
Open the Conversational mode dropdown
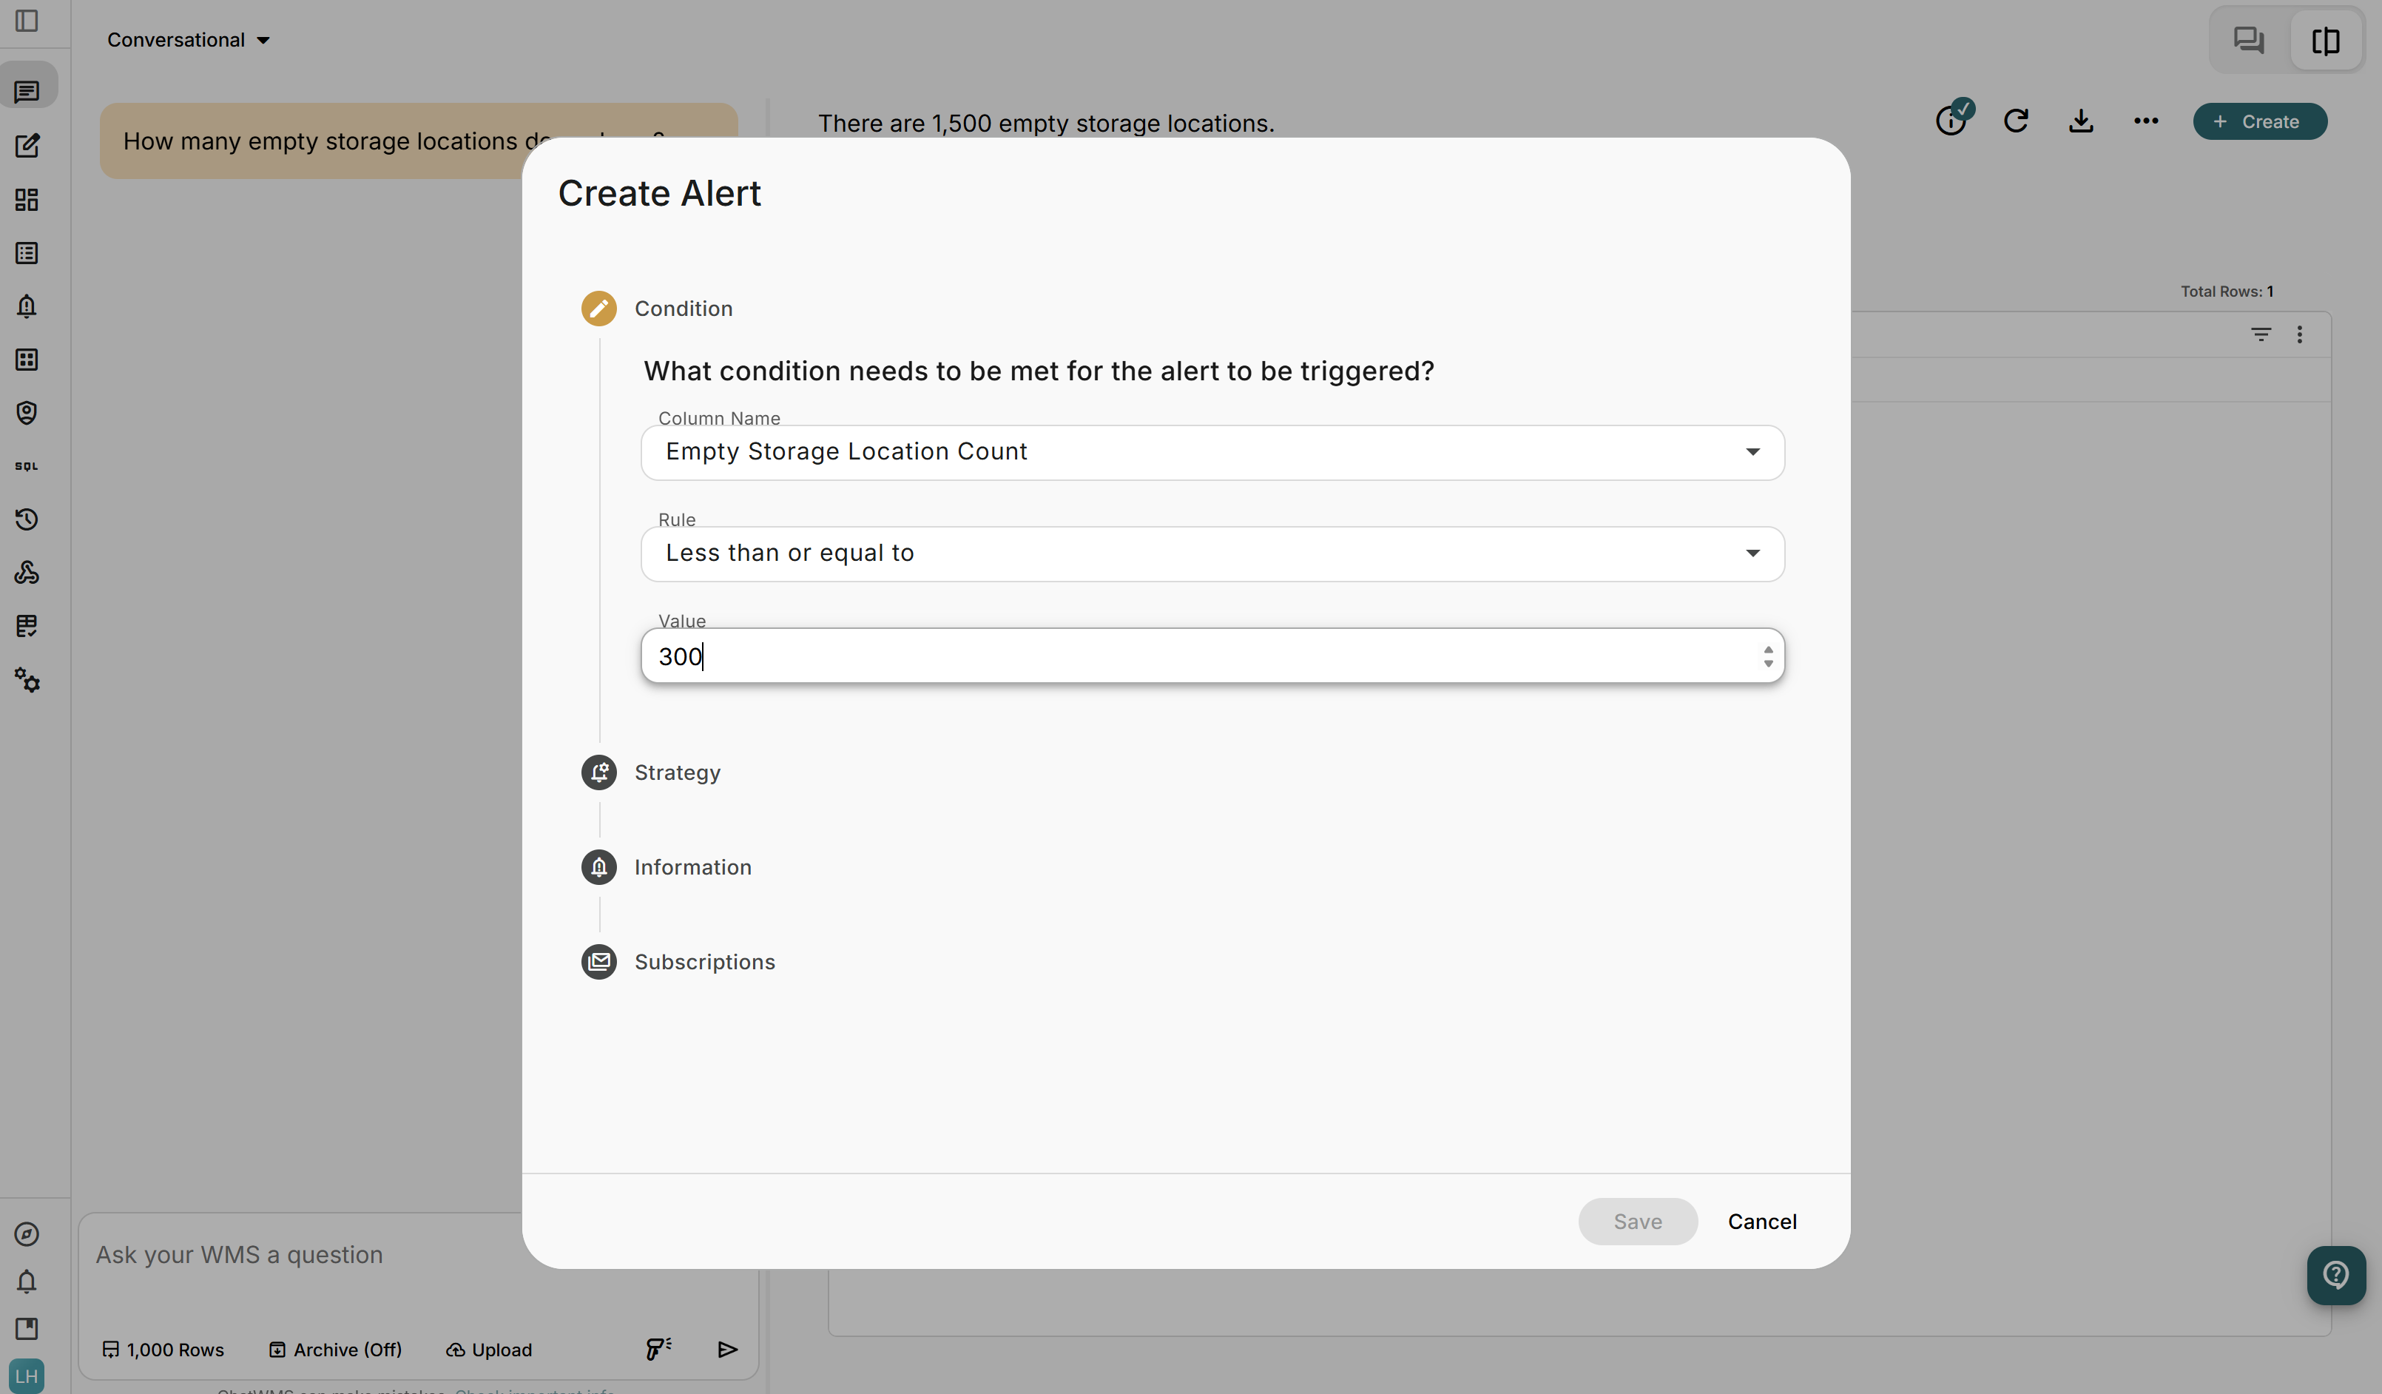pos(188,40)
